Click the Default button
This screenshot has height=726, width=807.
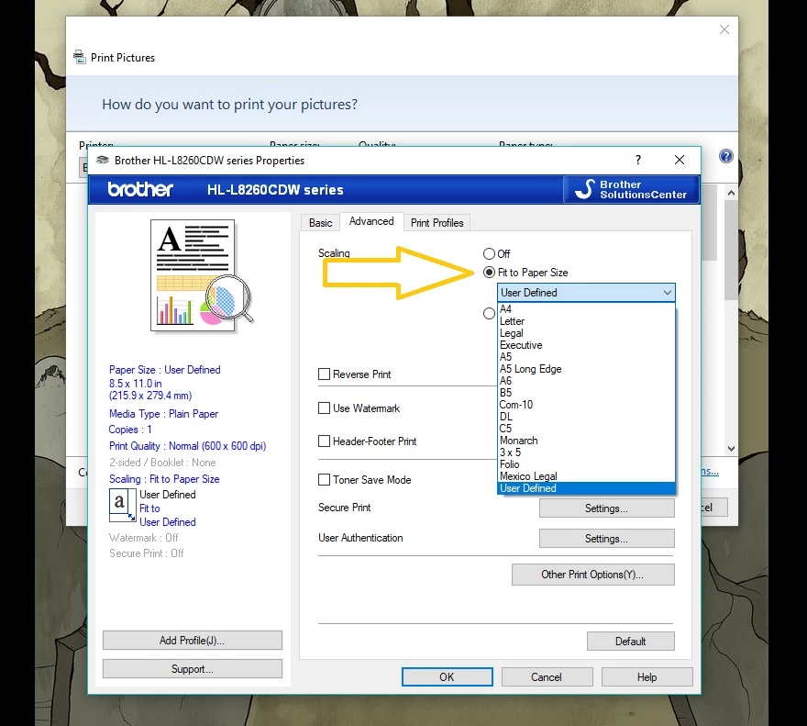click(x=631, y=641)
